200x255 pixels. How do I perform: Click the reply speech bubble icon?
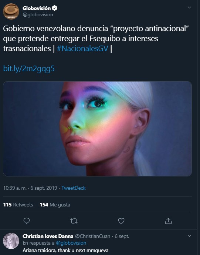coord(27,221)
